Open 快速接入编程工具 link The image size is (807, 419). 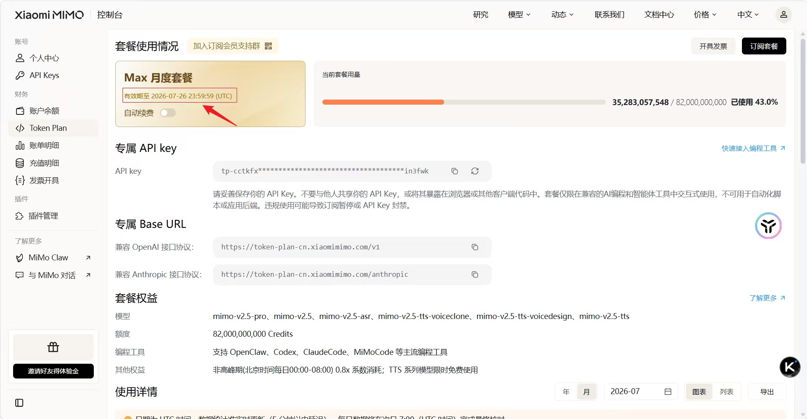pyautogui.click(x=753, y=148)
